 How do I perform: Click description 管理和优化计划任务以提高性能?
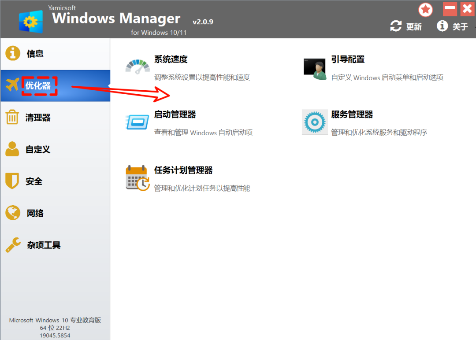(x=202, y=188)
